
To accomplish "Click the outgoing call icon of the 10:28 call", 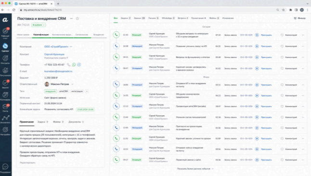I will click(116, 46).
